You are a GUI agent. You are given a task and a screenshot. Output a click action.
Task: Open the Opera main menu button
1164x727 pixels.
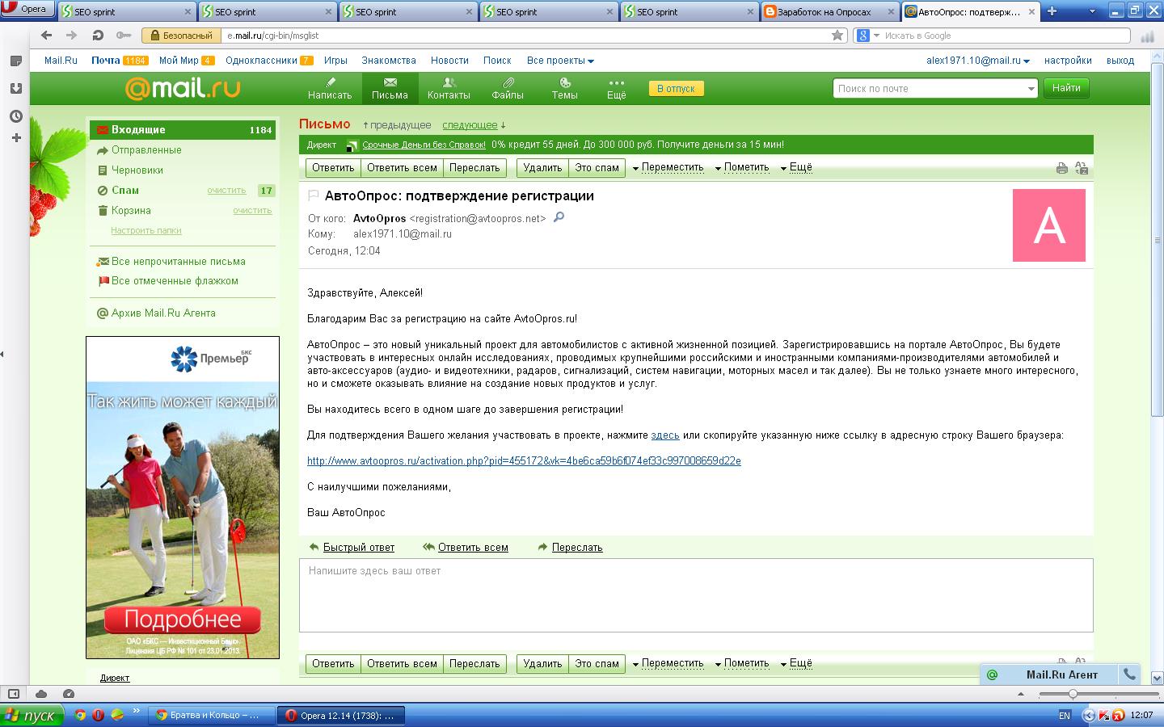(x=27, y=10)
